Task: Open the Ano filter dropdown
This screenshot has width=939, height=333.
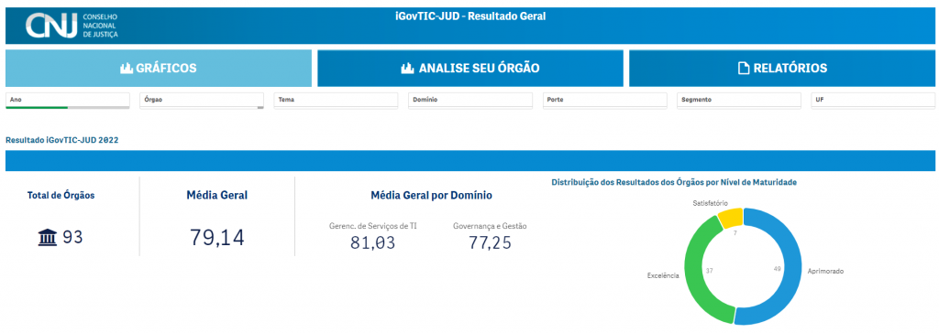Action: point(68,101)
